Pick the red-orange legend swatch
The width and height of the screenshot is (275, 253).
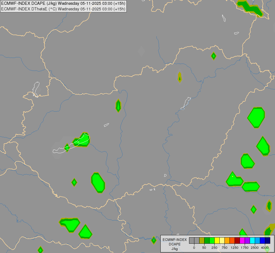click(x=232, y=240)
